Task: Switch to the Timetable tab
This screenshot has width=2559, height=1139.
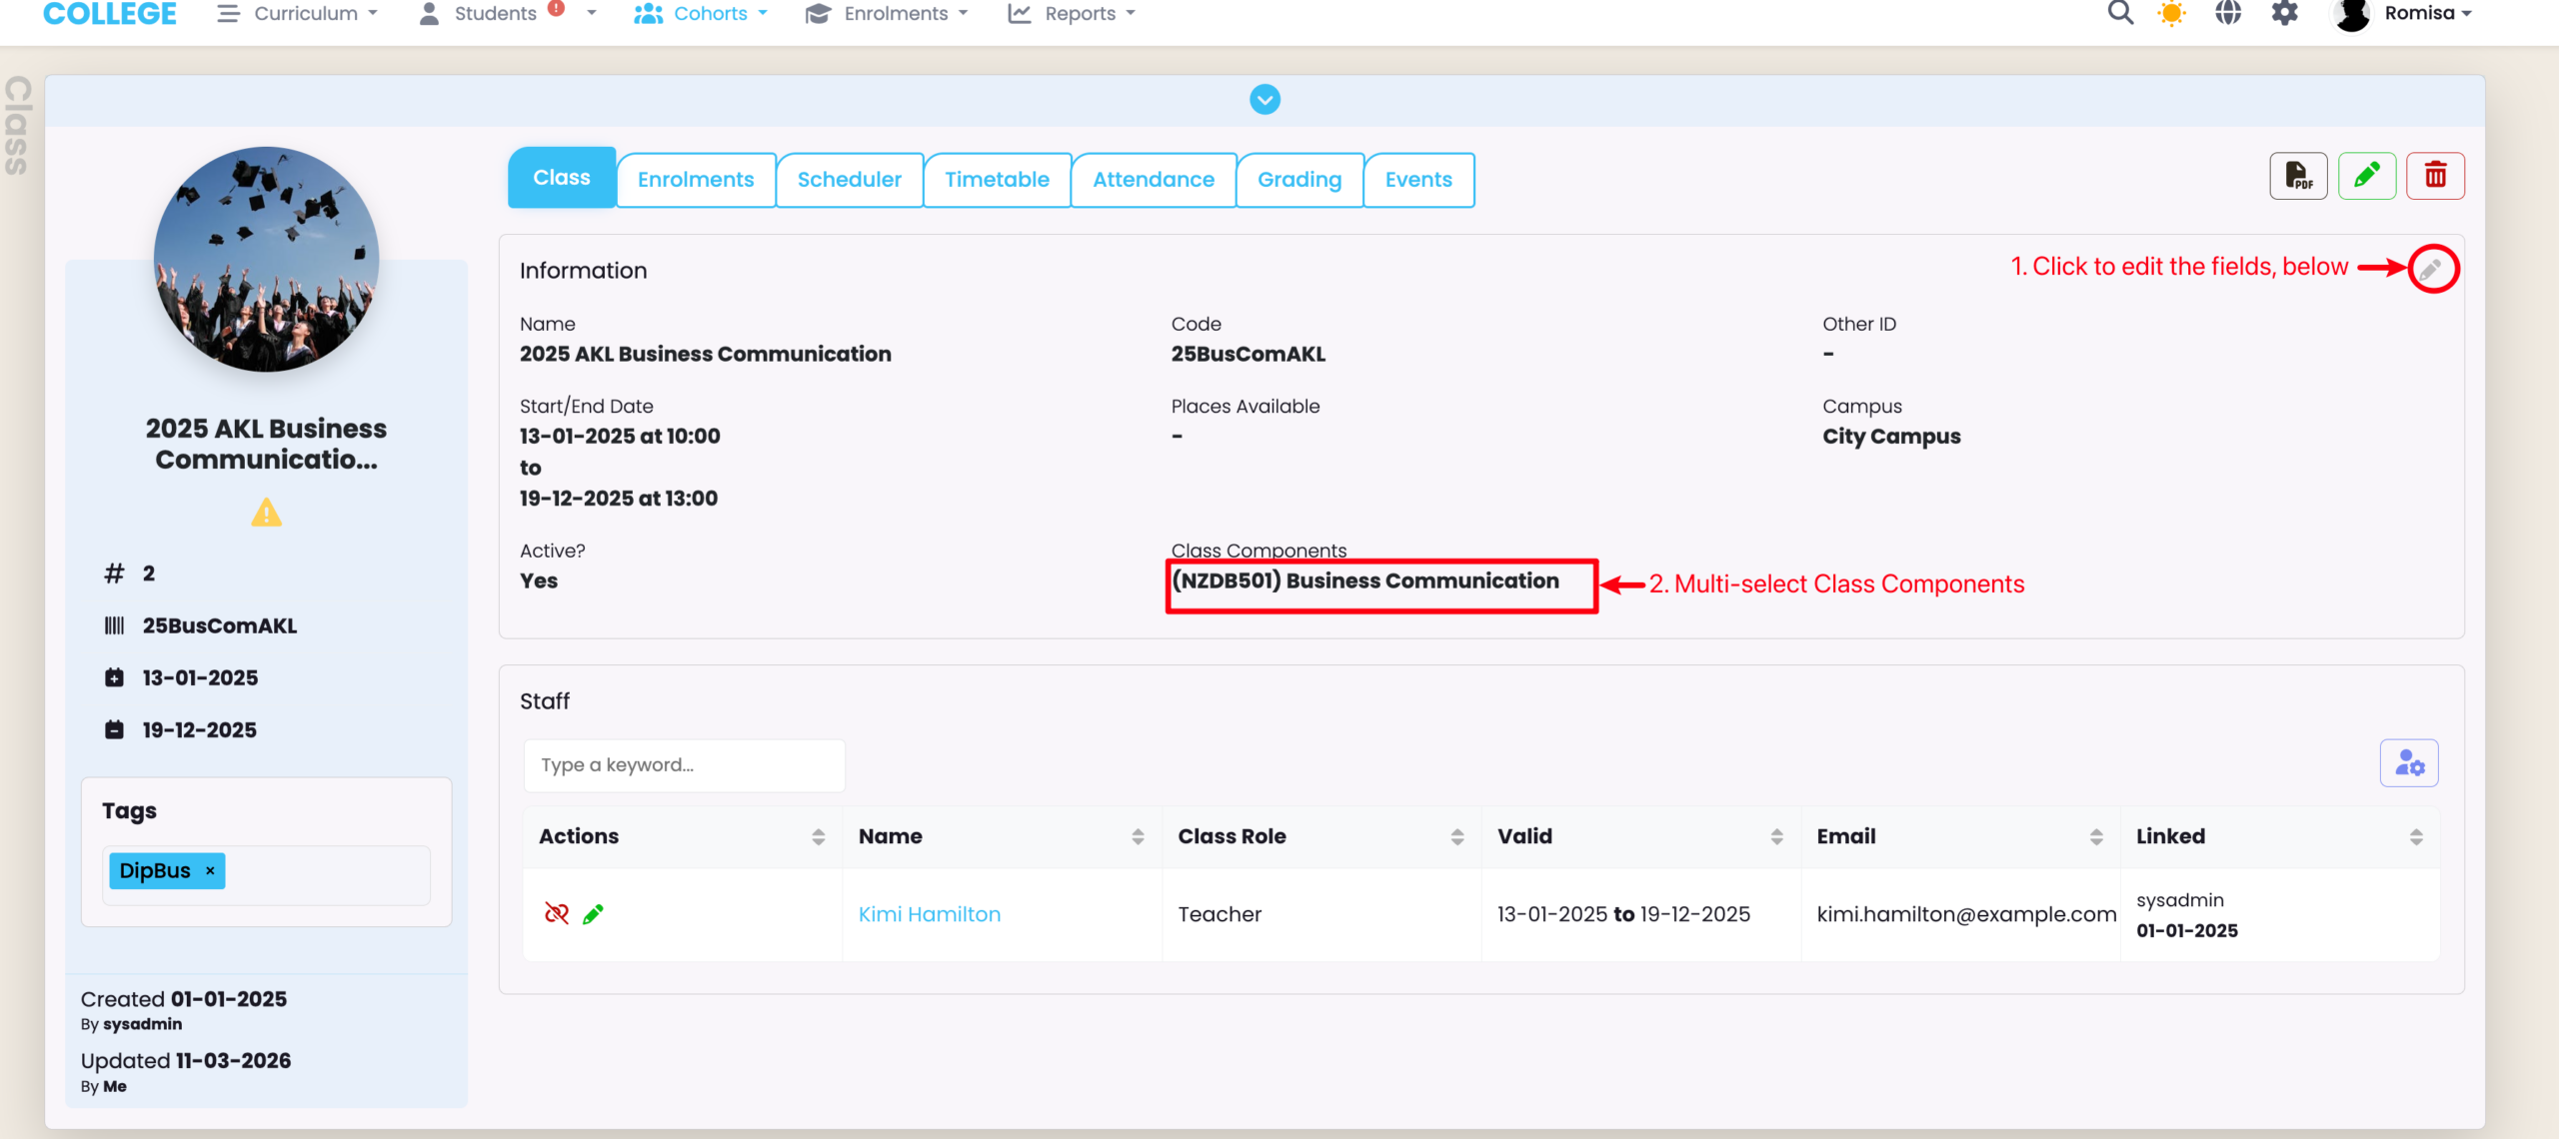Action: 997,180
